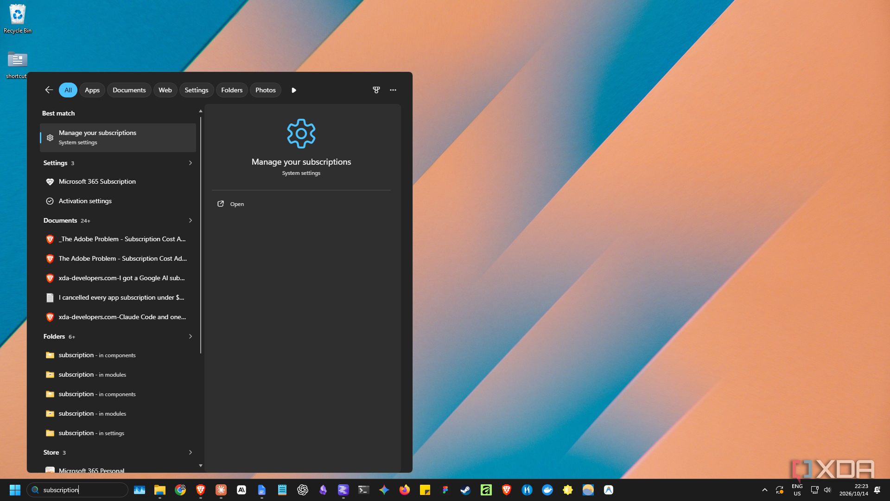This screenshot has height=501, width=890.
Task: Open 'I cancelled every app subscription under $...' document
Action: [118, 297]
